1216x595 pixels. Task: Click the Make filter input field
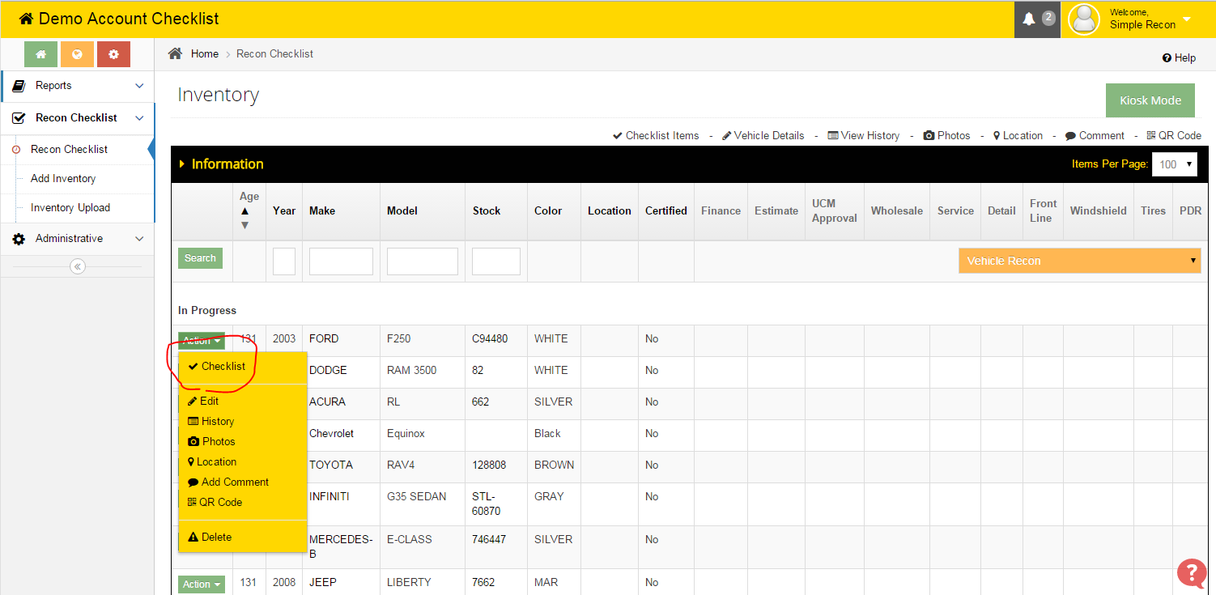(x=341, y=261)
